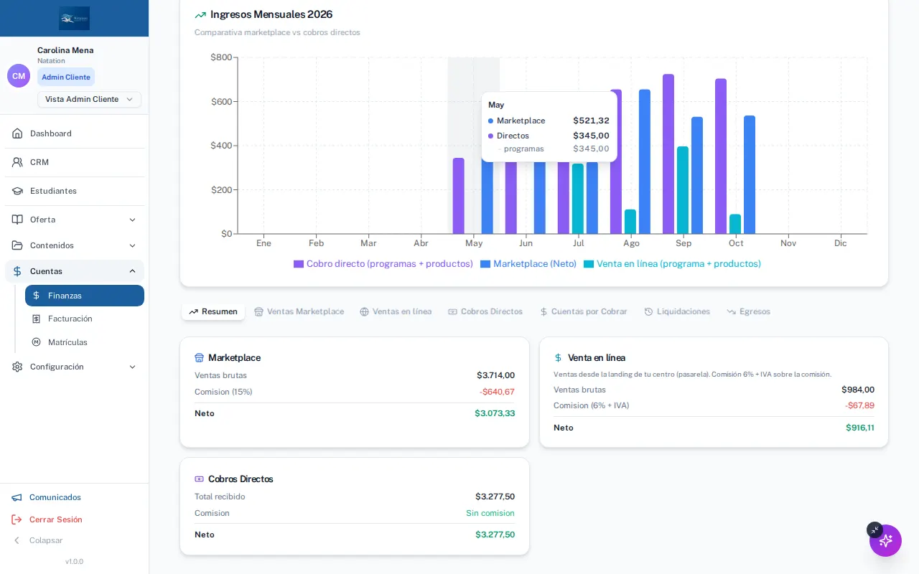Screen dimensions: 919x574
Task: Open the Egresos tab
Action: (x=748, y=311)
